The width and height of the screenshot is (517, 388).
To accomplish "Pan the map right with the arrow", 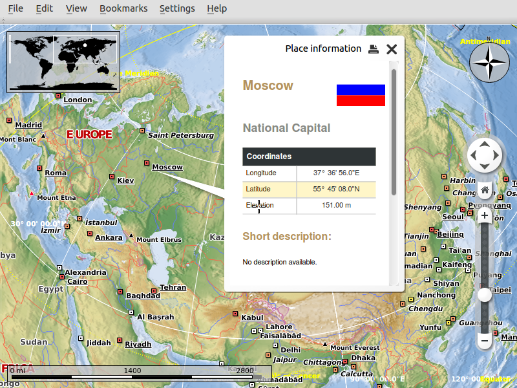I will coord(496,155).
